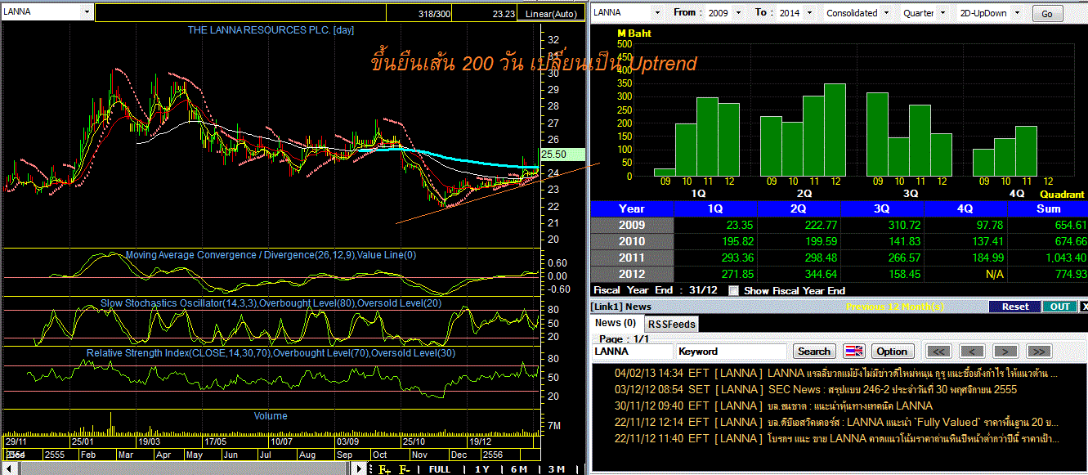Click the 2010 year row header
Image resolution: width=1088 pixels, height=475 pixels.
[632, 241]
